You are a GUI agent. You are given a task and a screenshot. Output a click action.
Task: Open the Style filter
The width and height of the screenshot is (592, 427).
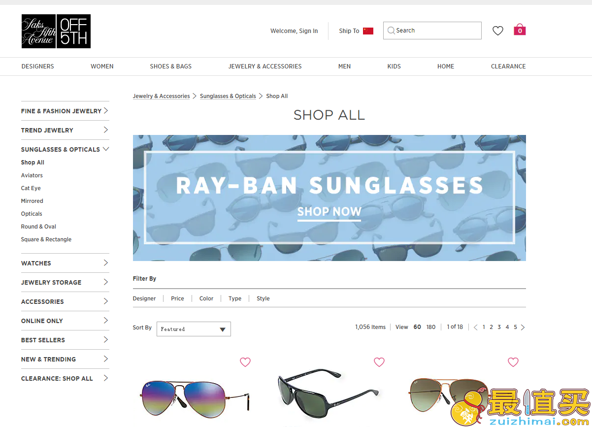(x=263, y=298)
